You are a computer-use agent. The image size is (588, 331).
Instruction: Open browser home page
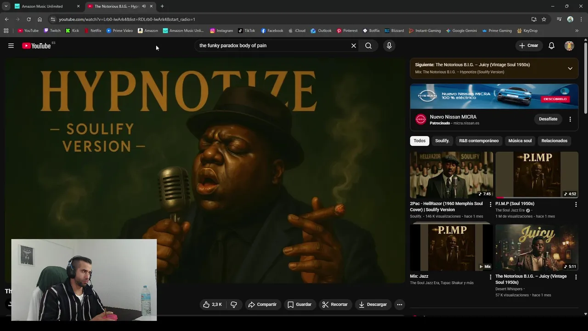(x=40, y=19)
